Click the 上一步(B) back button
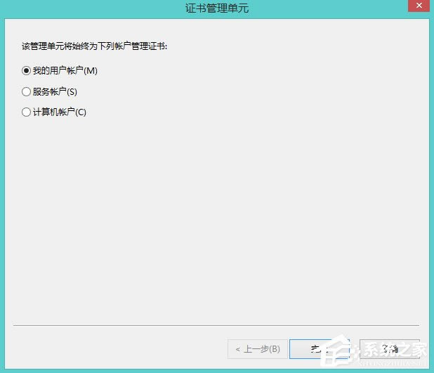The image size is (434, 373). [x=258, y=349]
